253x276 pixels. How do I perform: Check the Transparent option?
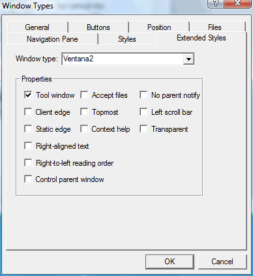(x=143, y=129)
